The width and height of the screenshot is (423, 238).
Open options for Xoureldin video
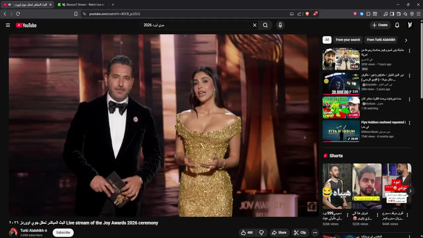tap(409, 76)
